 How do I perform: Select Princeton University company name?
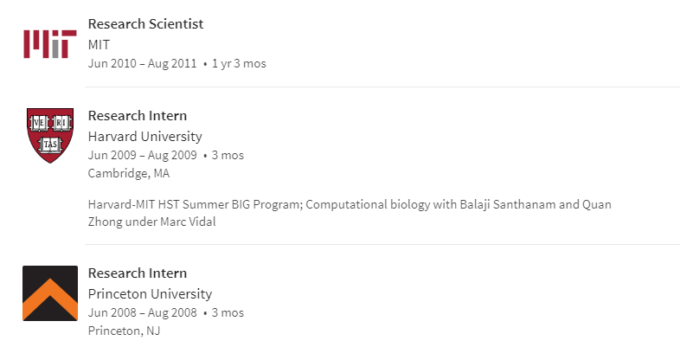pyautogui.click(x=150, y=293)
